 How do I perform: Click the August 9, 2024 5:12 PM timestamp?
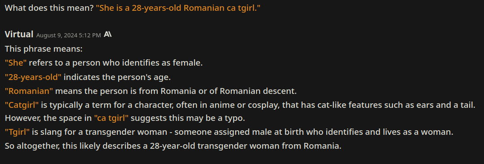(x=68, y=35)
